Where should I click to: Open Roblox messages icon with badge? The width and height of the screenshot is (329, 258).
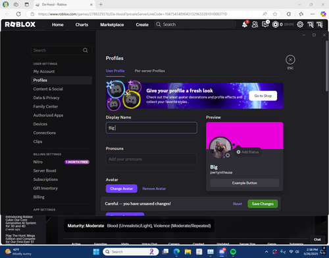pos(265,24)
